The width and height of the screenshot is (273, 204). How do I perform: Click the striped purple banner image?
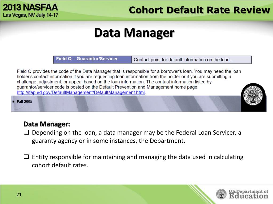126,104
